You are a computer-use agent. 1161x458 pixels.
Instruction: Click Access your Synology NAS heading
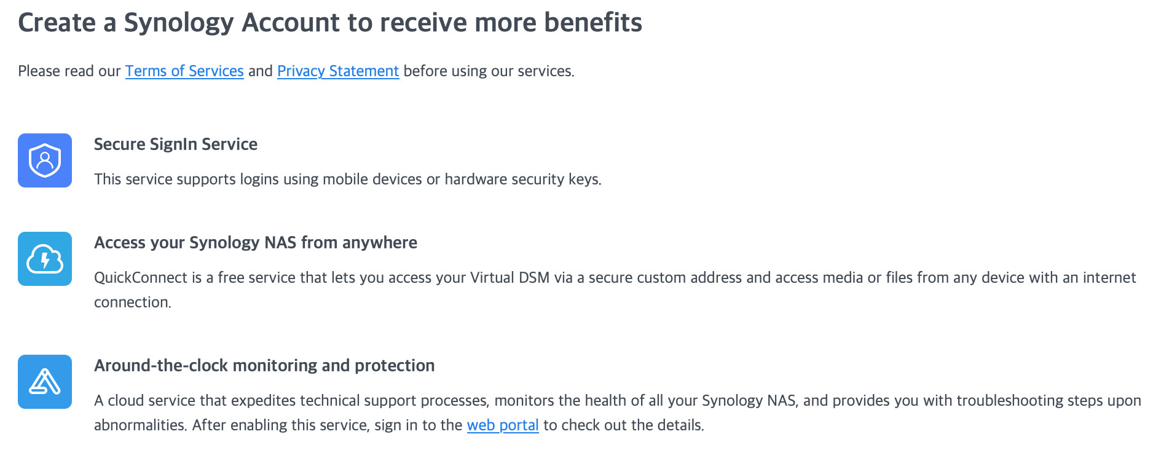click(x=255, y=243)
